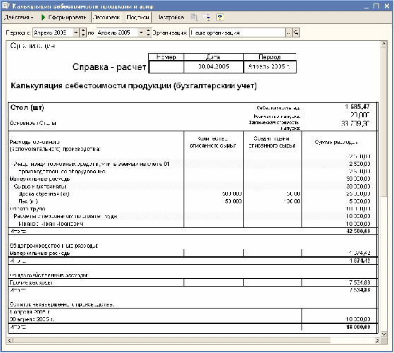This screenshot has width=394, height=353.
Task: Click vertical scrollbar down arrow
Action: coord(383,334)
